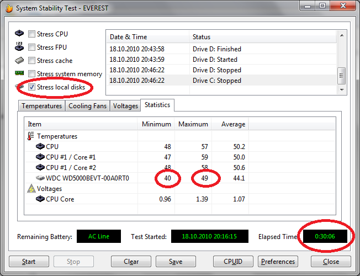Click the 18.10.2010 20:43:59 timestamp
The height and width of the screenshot is (276, 360).
137,60
